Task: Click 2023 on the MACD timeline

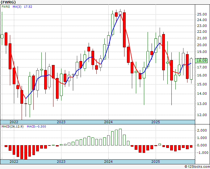Action: pos(61,162)
